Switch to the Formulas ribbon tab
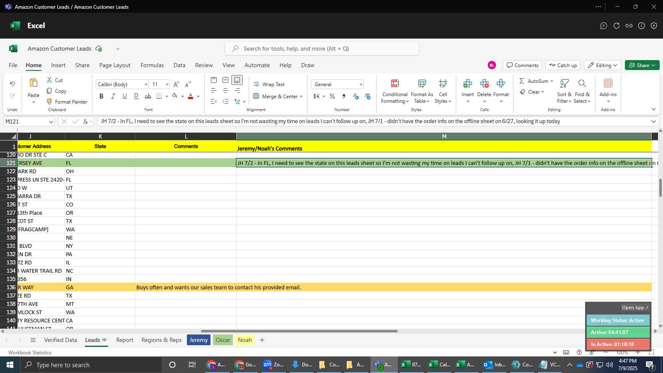The width and height of the screenshot is (663, 373). [x=152, y=65]
